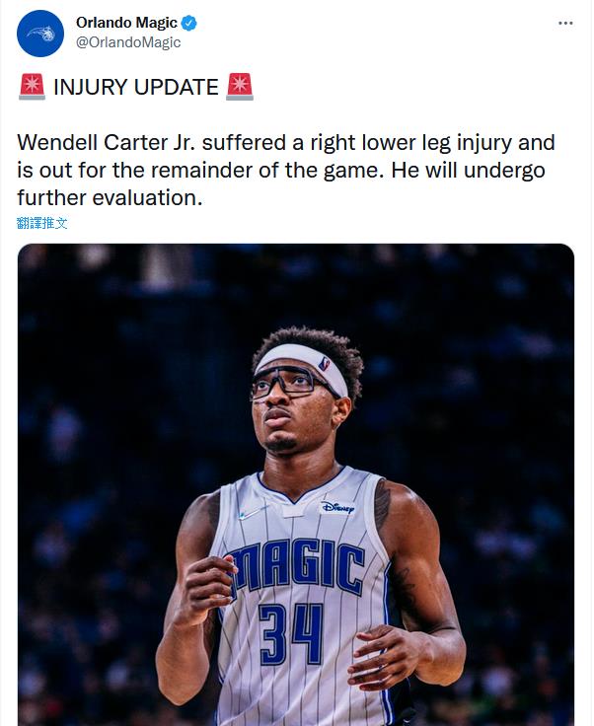The image size is (594, 726).
Task: Open the Orlando Magic profile avatar
Action: (x=40, y=34)
